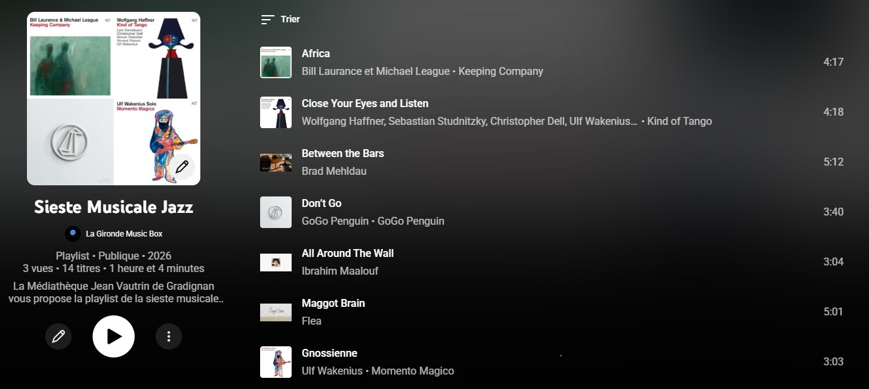Click the Trier sort icon
This screenshot has width=869, height=389.
267,20
